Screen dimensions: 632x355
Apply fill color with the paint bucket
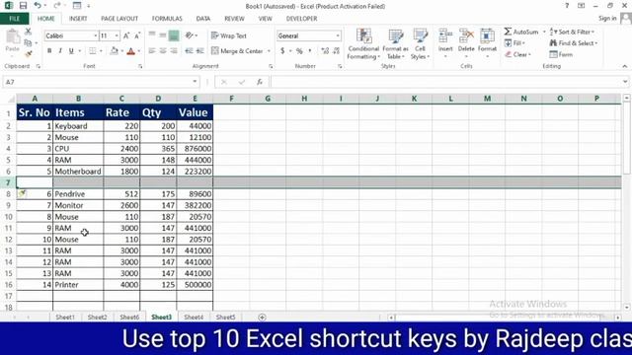click(x=115, y=51)
